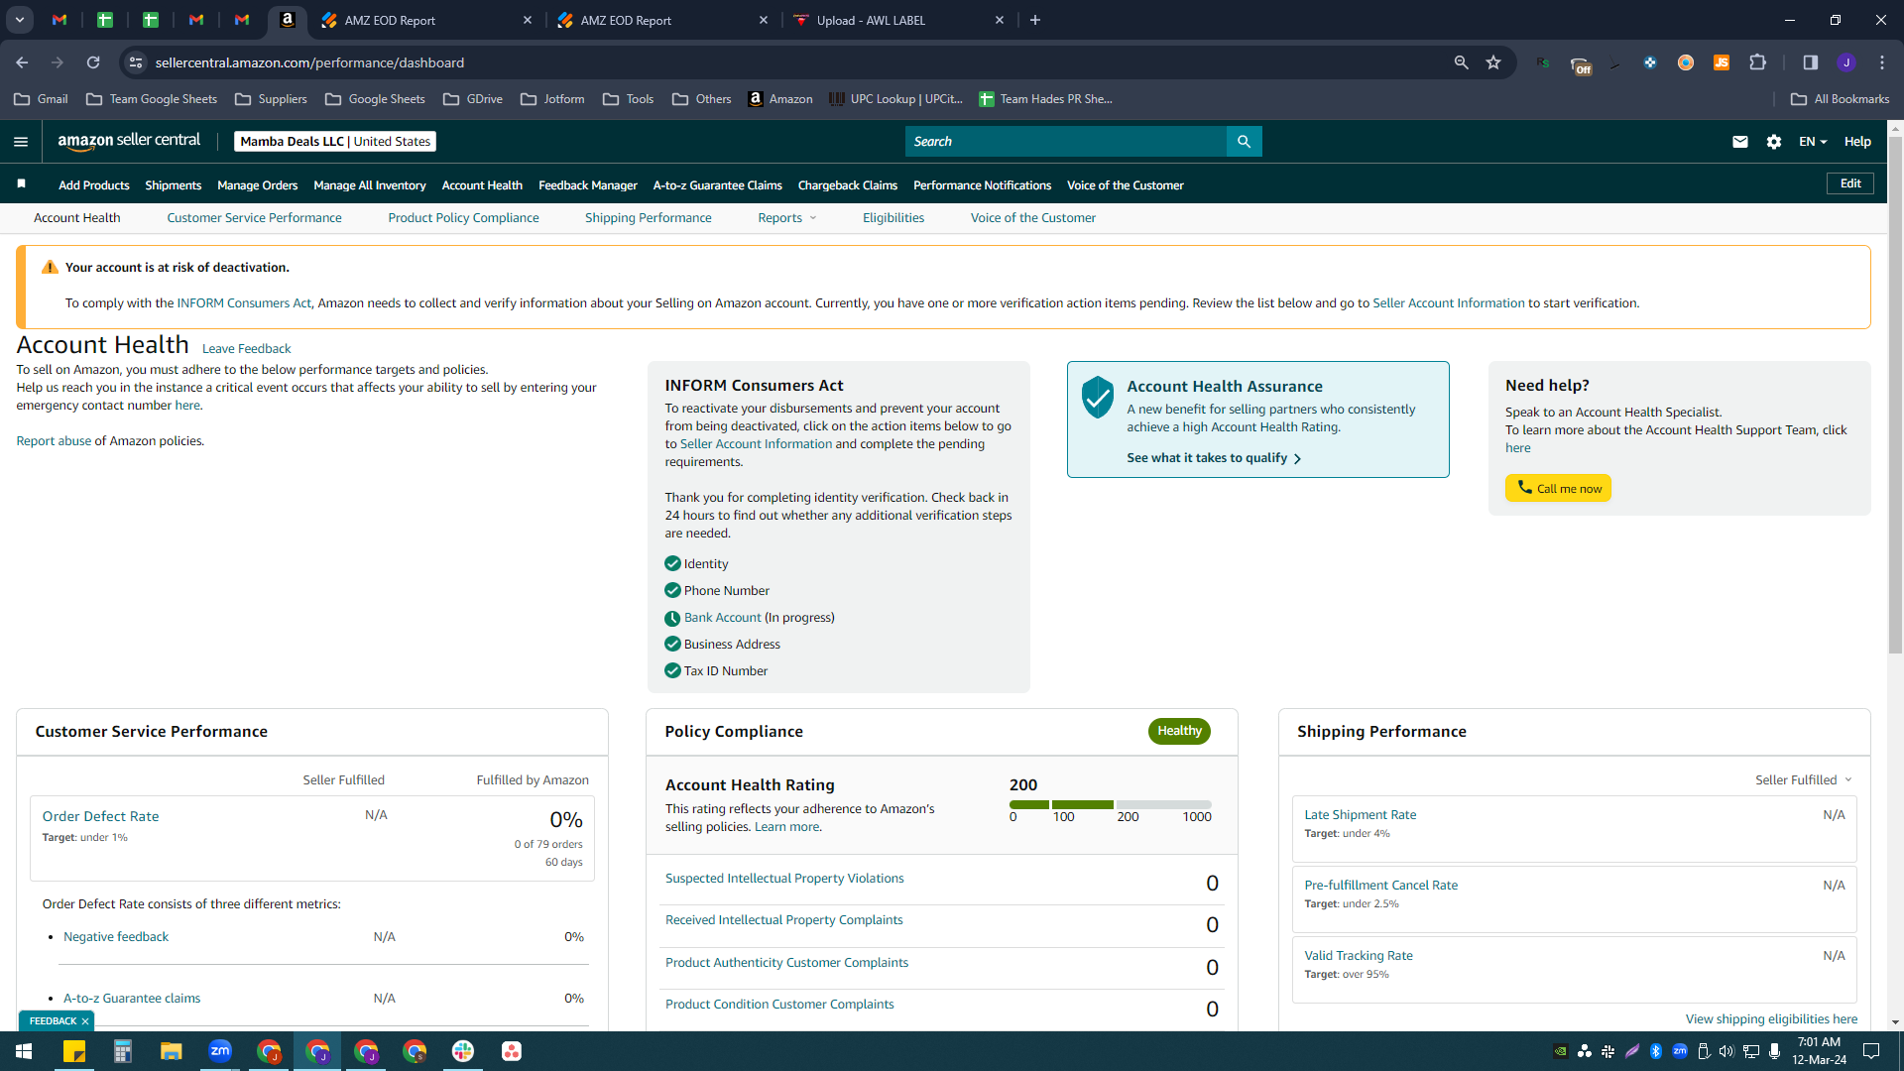Click the bookmark flag icon before Add Products
This screenshot has width=1904, height=1071.
[x=22, y=184]
